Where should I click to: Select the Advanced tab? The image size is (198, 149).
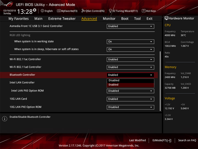(89, 19)
